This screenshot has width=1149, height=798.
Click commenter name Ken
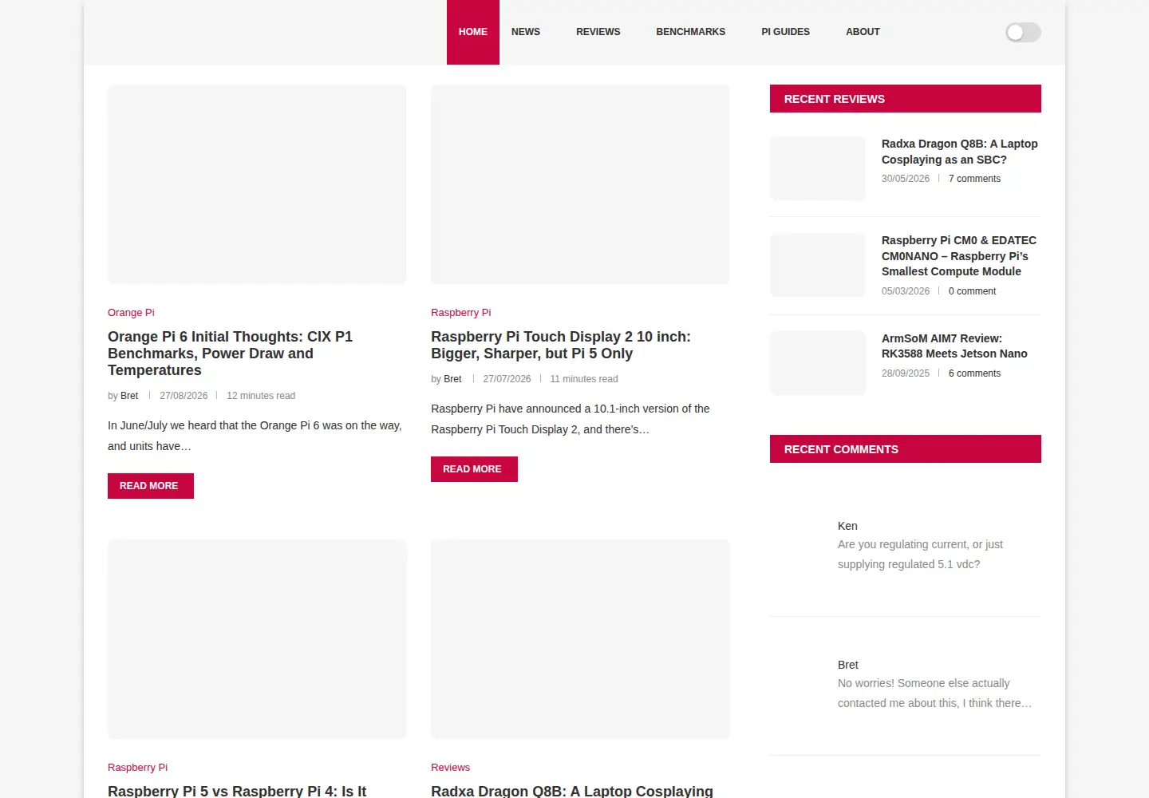click(847, 526)
